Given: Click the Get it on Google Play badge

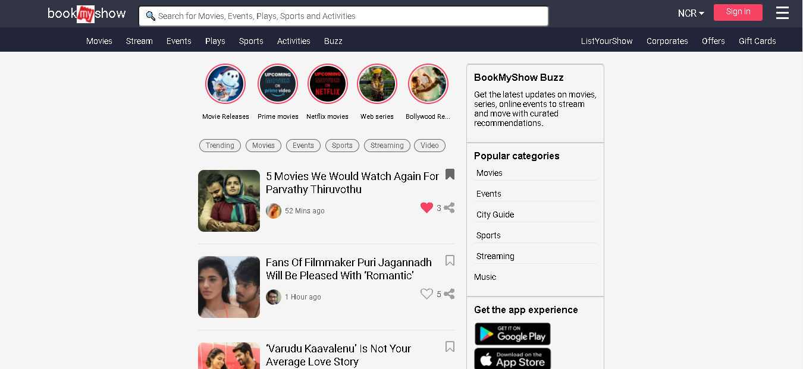Looking at the screenshot, I should tap(512, 334).
